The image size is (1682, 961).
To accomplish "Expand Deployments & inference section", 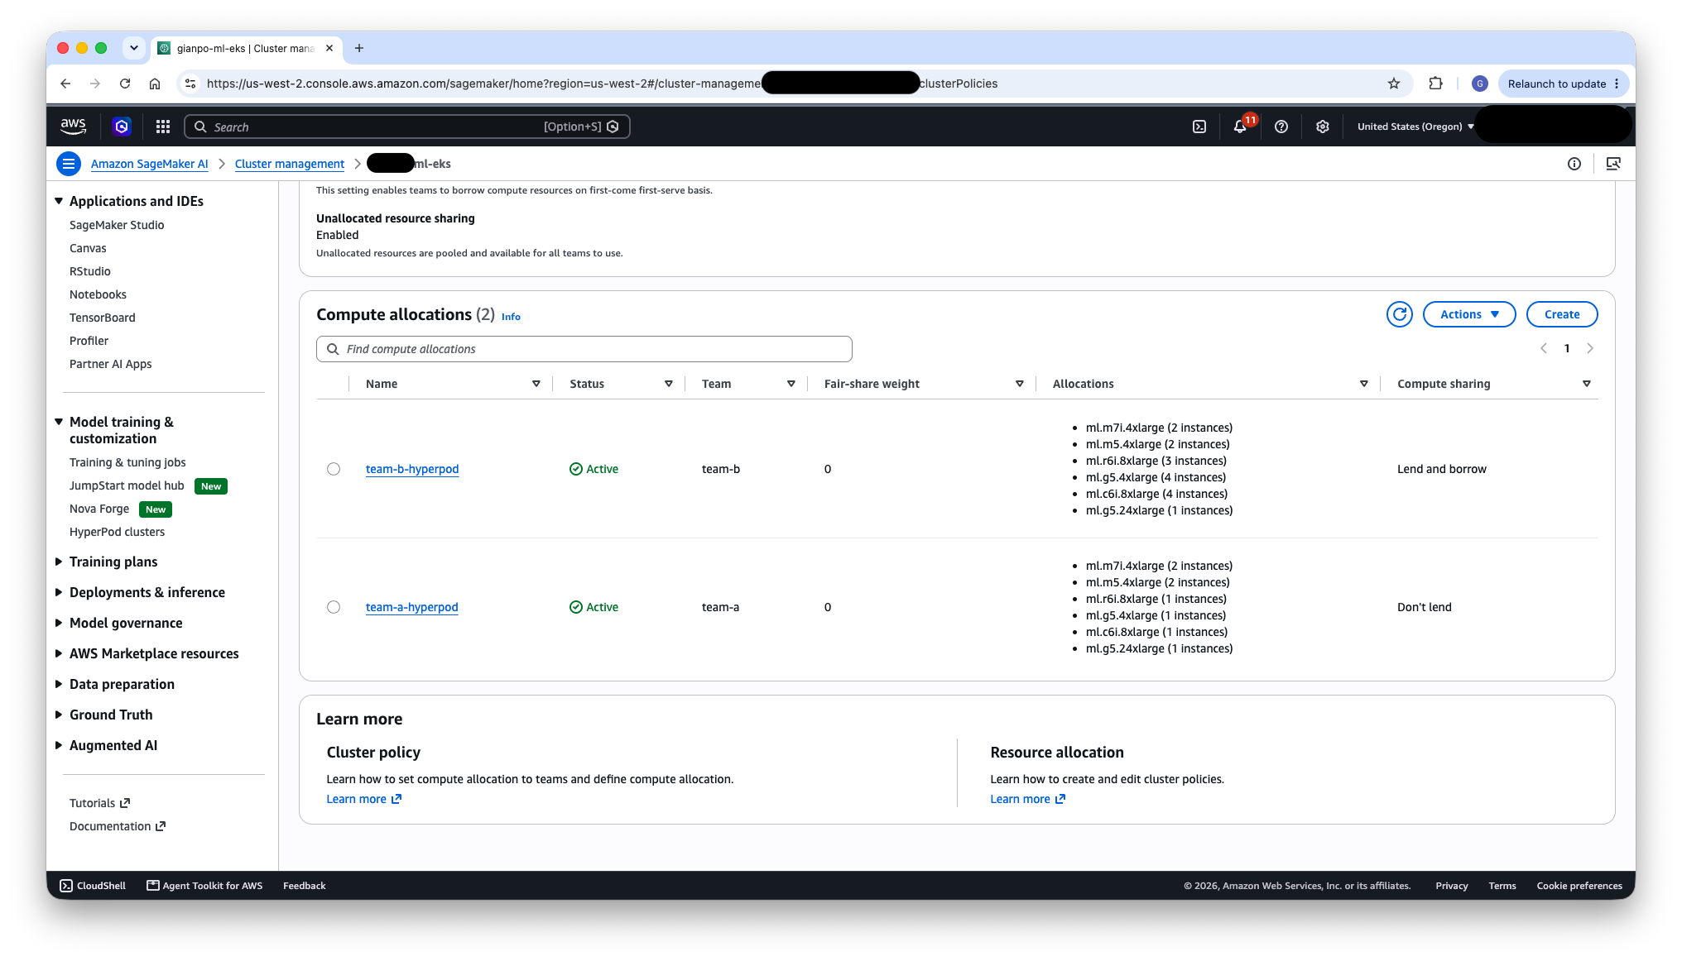I will click(x=59, y=592).
